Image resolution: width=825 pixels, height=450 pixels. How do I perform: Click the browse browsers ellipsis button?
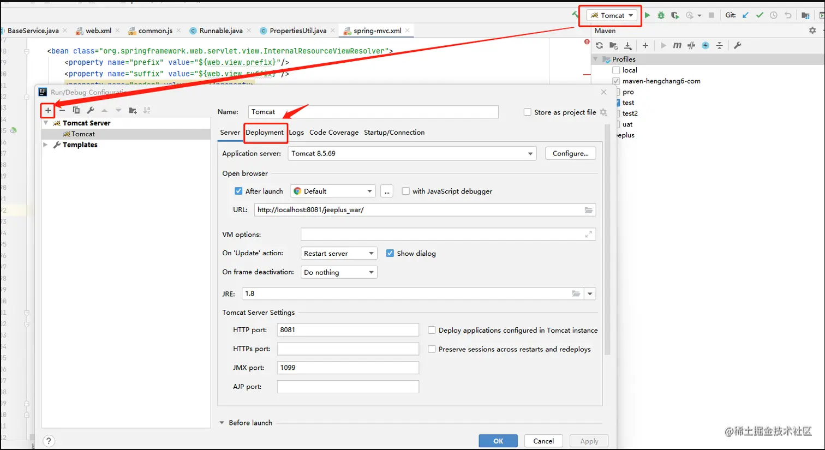point(387,191)
